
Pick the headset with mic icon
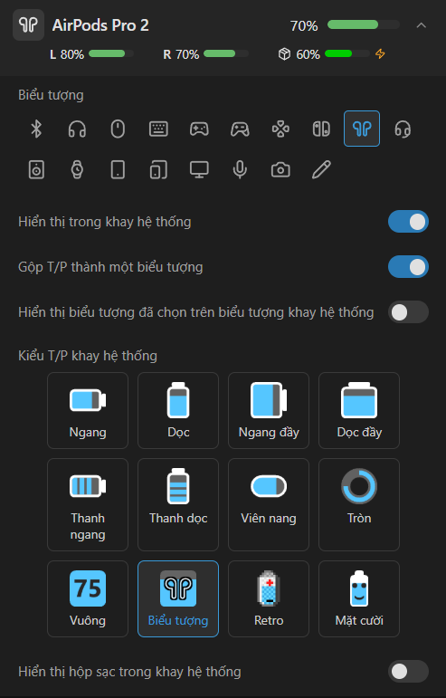[403, 129]
